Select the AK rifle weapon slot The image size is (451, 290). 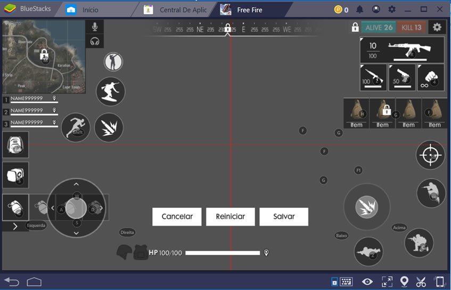click(x=402, y=50)
